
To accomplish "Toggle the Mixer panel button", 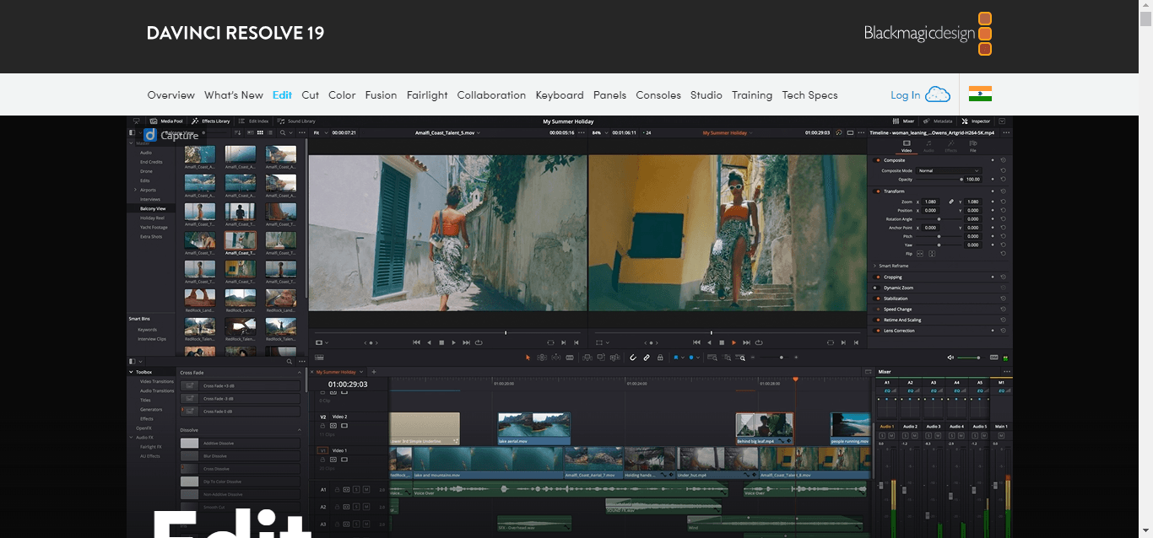I will click(903, 121).
